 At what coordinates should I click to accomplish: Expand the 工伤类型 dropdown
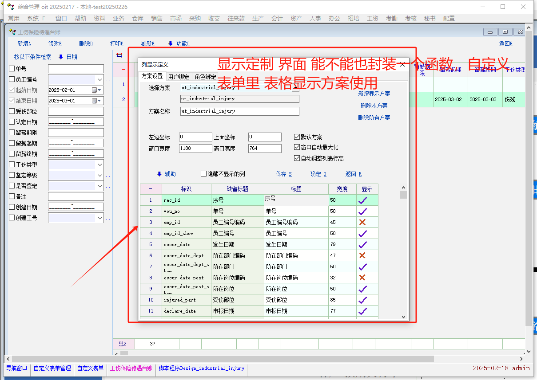tap(99, 165)
